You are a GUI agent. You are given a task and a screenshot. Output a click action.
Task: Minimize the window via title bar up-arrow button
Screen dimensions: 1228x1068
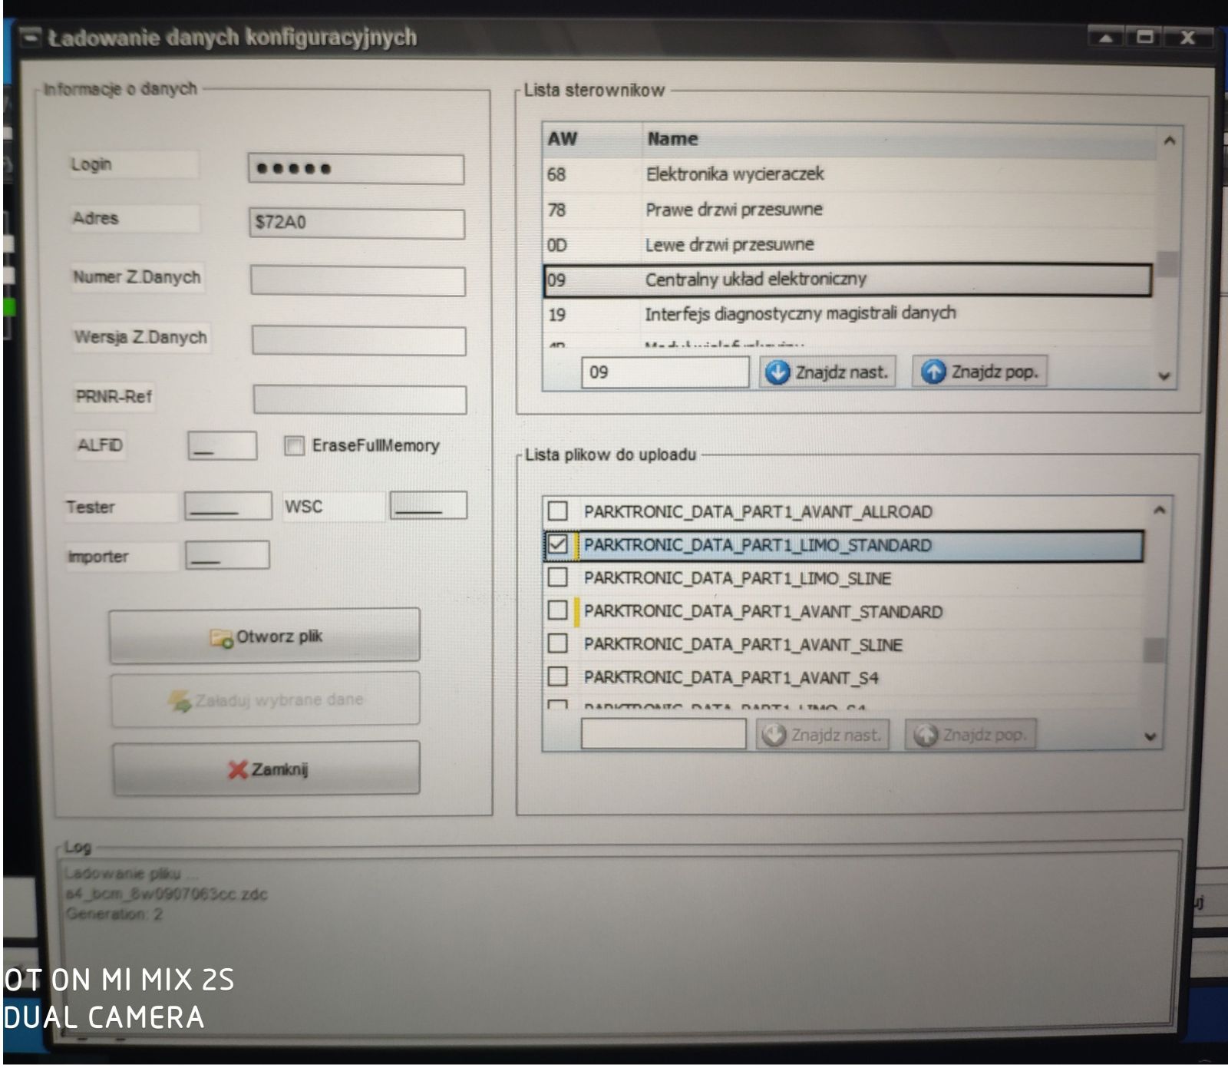coord(1106,38)
